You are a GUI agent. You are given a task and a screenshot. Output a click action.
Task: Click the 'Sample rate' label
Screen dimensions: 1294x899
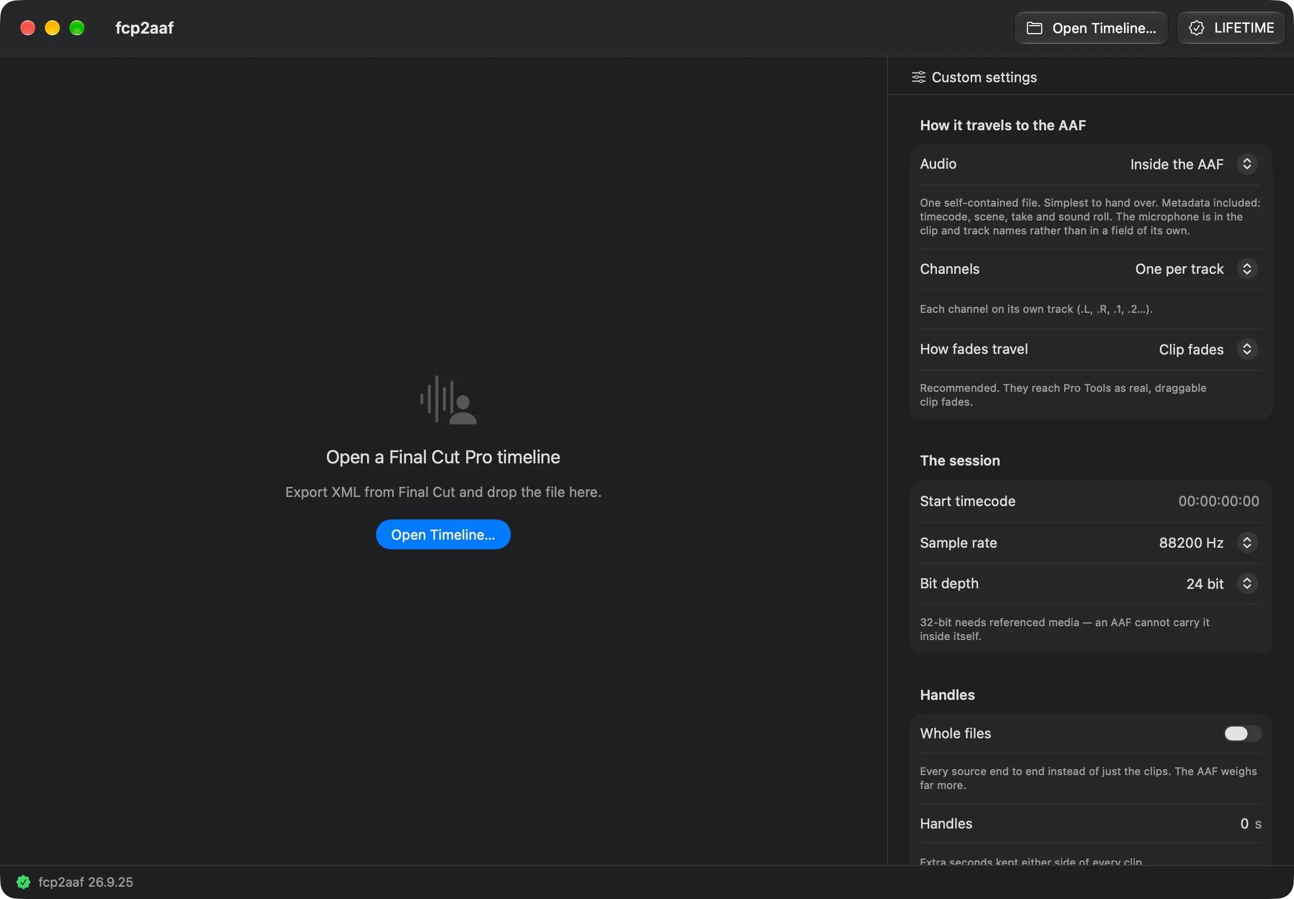click(x=958, y=542)
